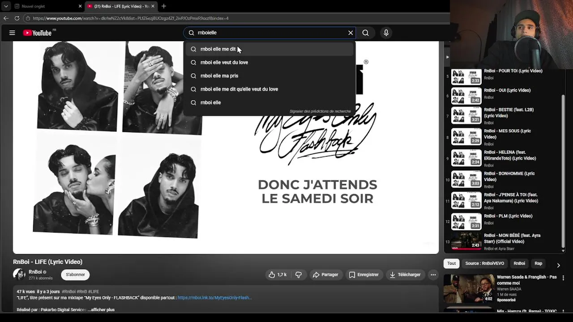Close the Nouvel onglet tab
The image size is (573, 322).
click(80, 6)
